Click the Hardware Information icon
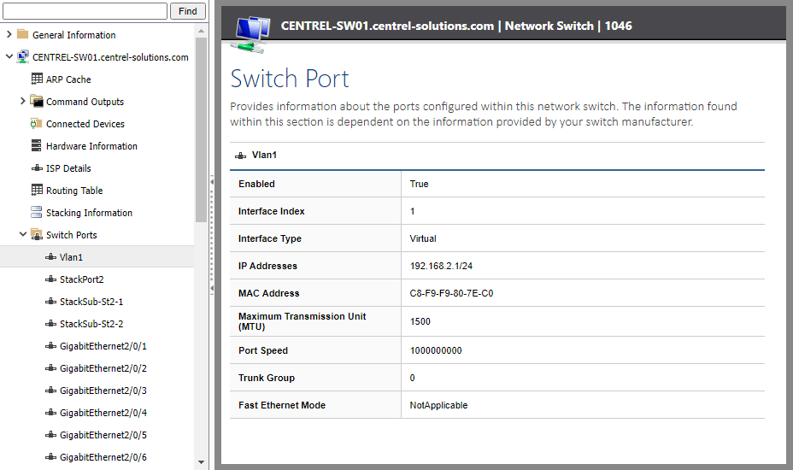Image resolution: width=793 pixels, height=470 pixels. click(37, 145)
